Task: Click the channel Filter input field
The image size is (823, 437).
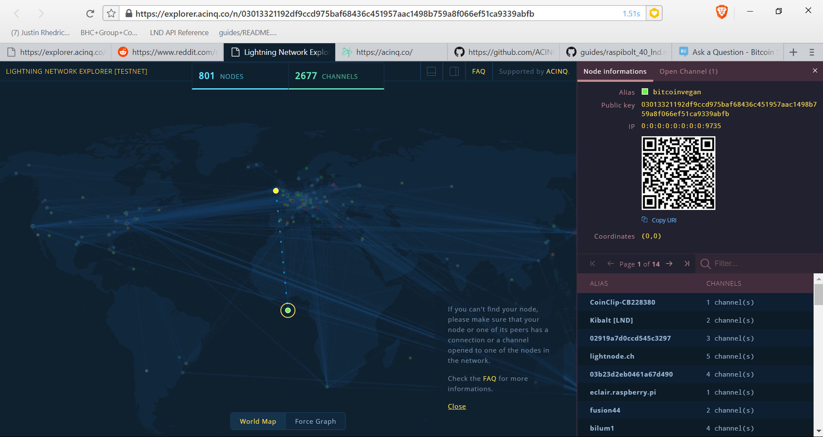Action: (759, 264)
